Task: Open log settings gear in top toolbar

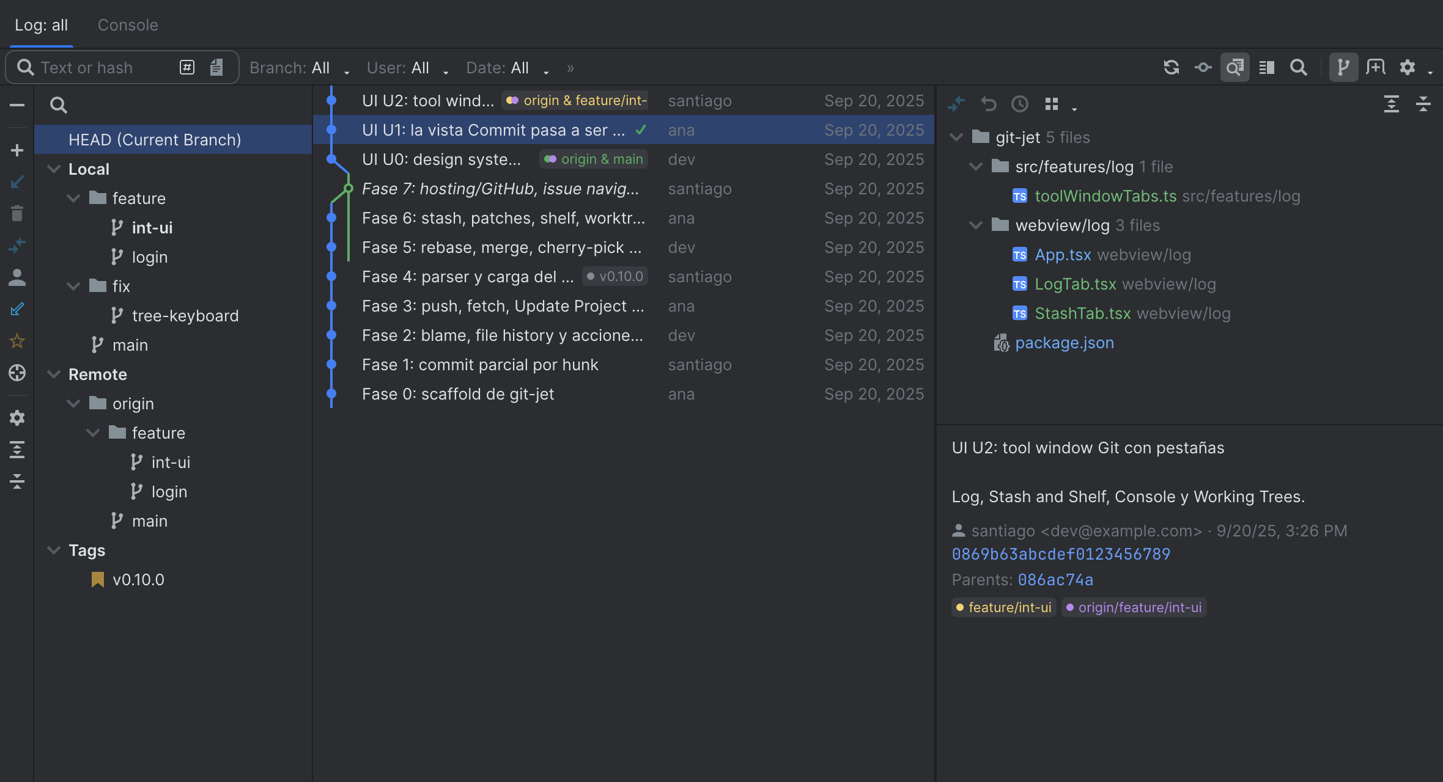Action: pyautogui.click(x=1408, y=67)
